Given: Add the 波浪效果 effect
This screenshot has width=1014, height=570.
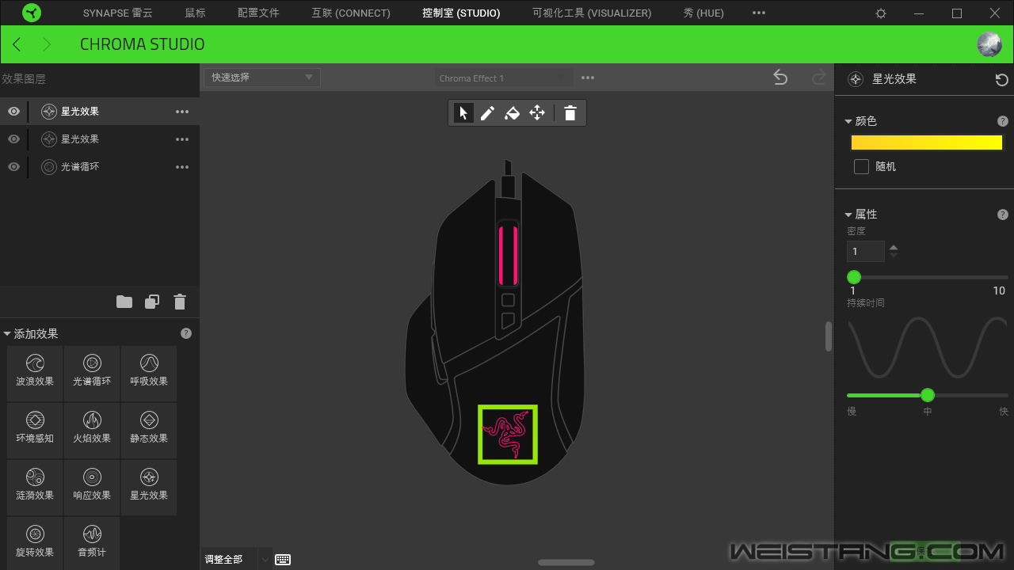Looking at the screenshot, I should pos(35,373).
